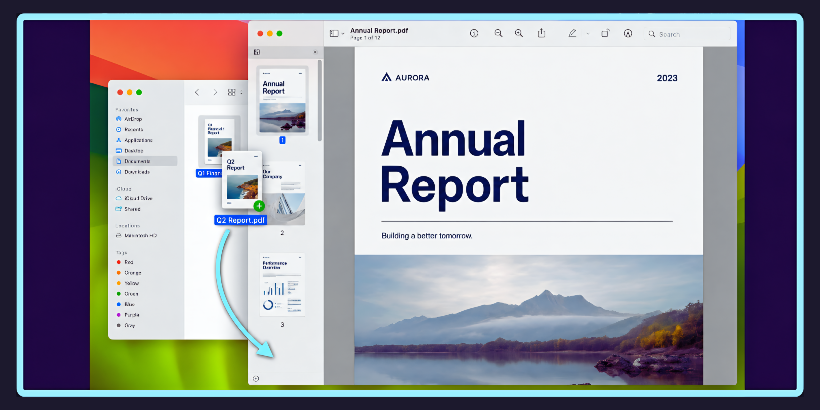Select Documents in Finder sidebar
Image resolution: width=820 pixels, height=410 pixels.
[x=145, y=161]
